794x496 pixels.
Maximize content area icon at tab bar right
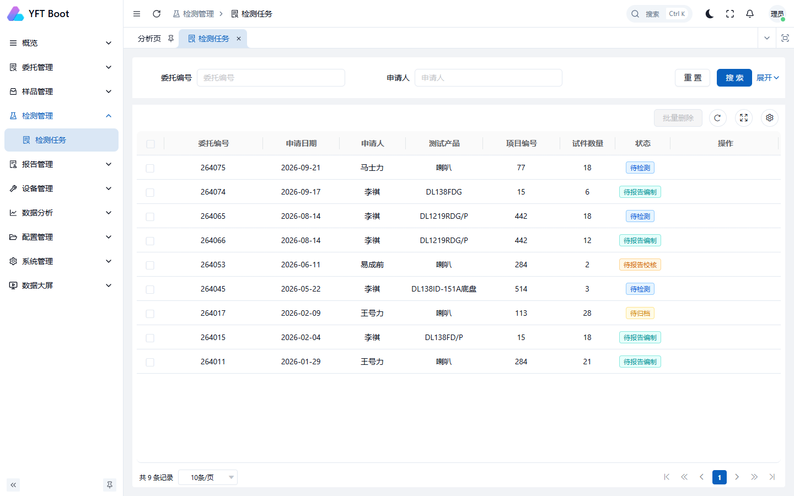(x=785, y=38)
